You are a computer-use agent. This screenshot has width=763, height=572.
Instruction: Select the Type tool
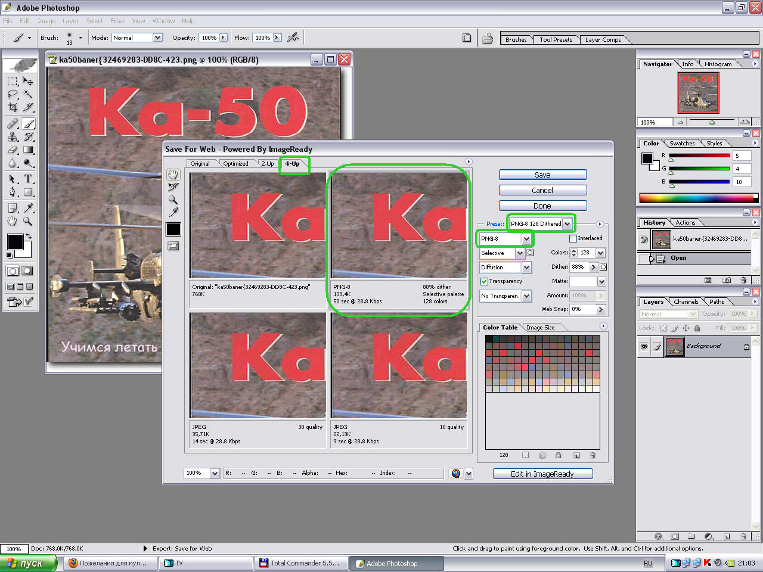tap(28, 179)
